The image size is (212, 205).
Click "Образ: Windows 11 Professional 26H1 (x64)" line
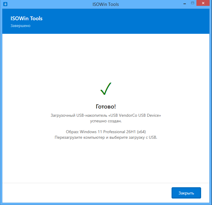tap(106, 132)
